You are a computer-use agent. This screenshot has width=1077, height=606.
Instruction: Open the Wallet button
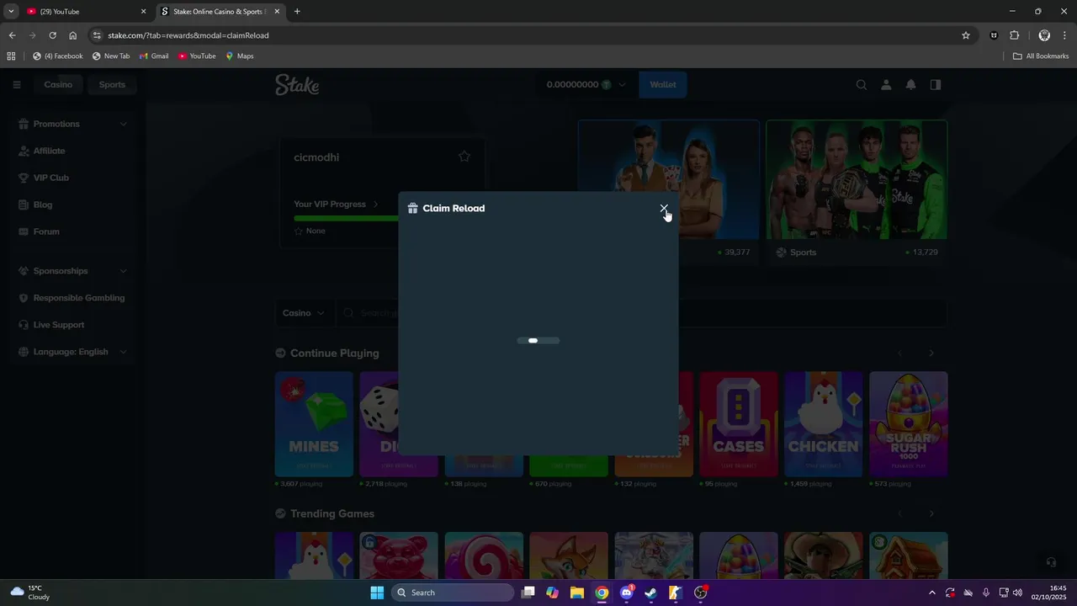663,84
